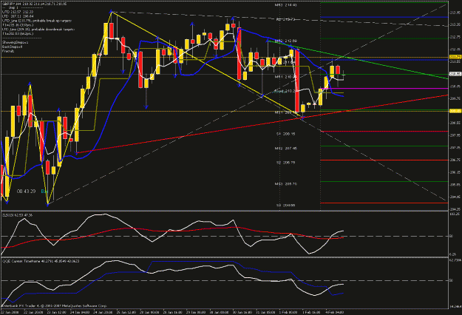Click the blue fractal arrow at chart's highest peak
This screenshot has width=462, height=315.
[x=112, y=12]
